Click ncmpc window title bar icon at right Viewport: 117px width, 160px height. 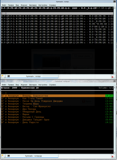coord(114,1)
